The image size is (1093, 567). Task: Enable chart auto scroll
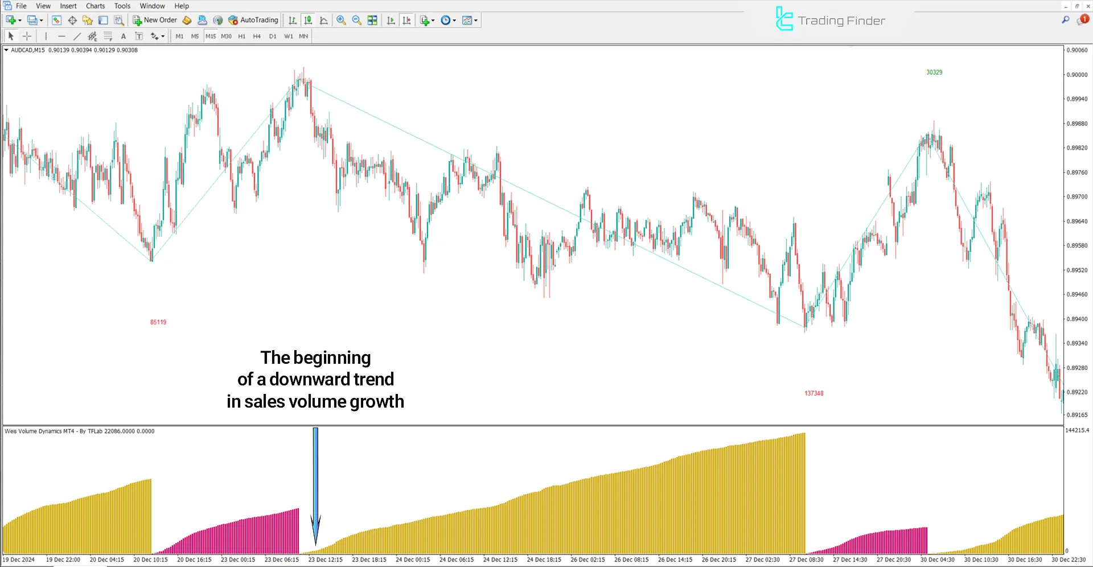(x=391, y=20)
